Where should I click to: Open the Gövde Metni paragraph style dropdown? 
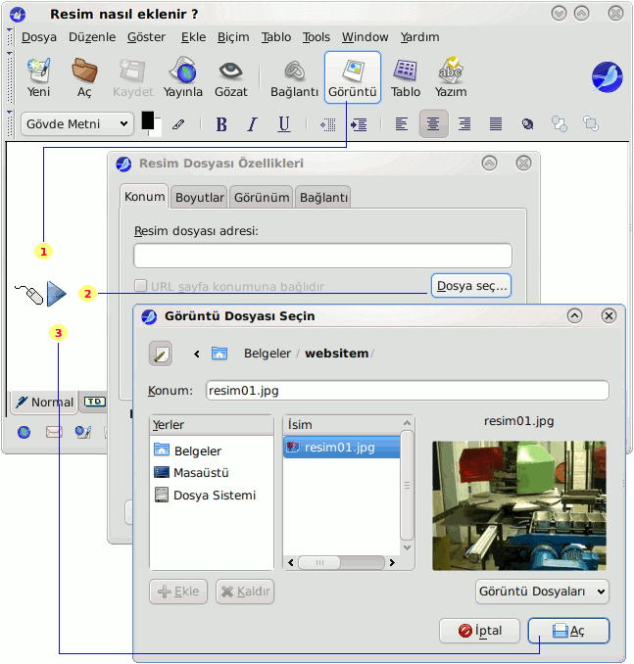[77, 124]
